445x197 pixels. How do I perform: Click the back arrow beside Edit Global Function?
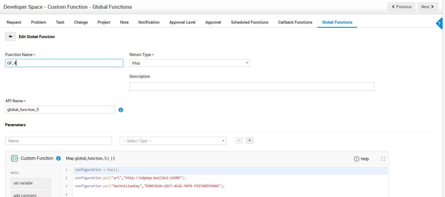click(10, 36)
